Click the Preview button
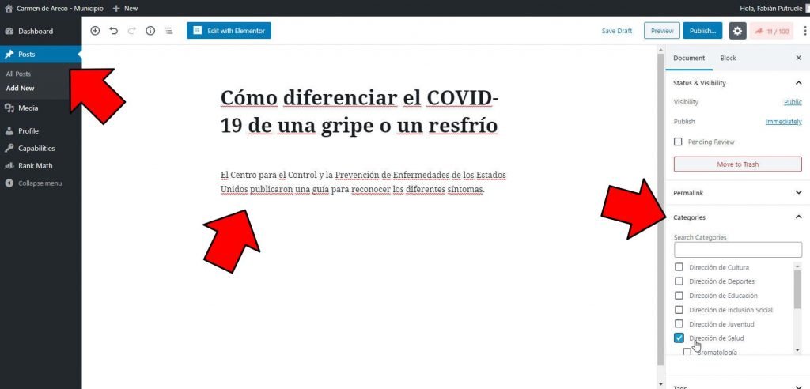 pyautogui.click(x=662, y=31)
